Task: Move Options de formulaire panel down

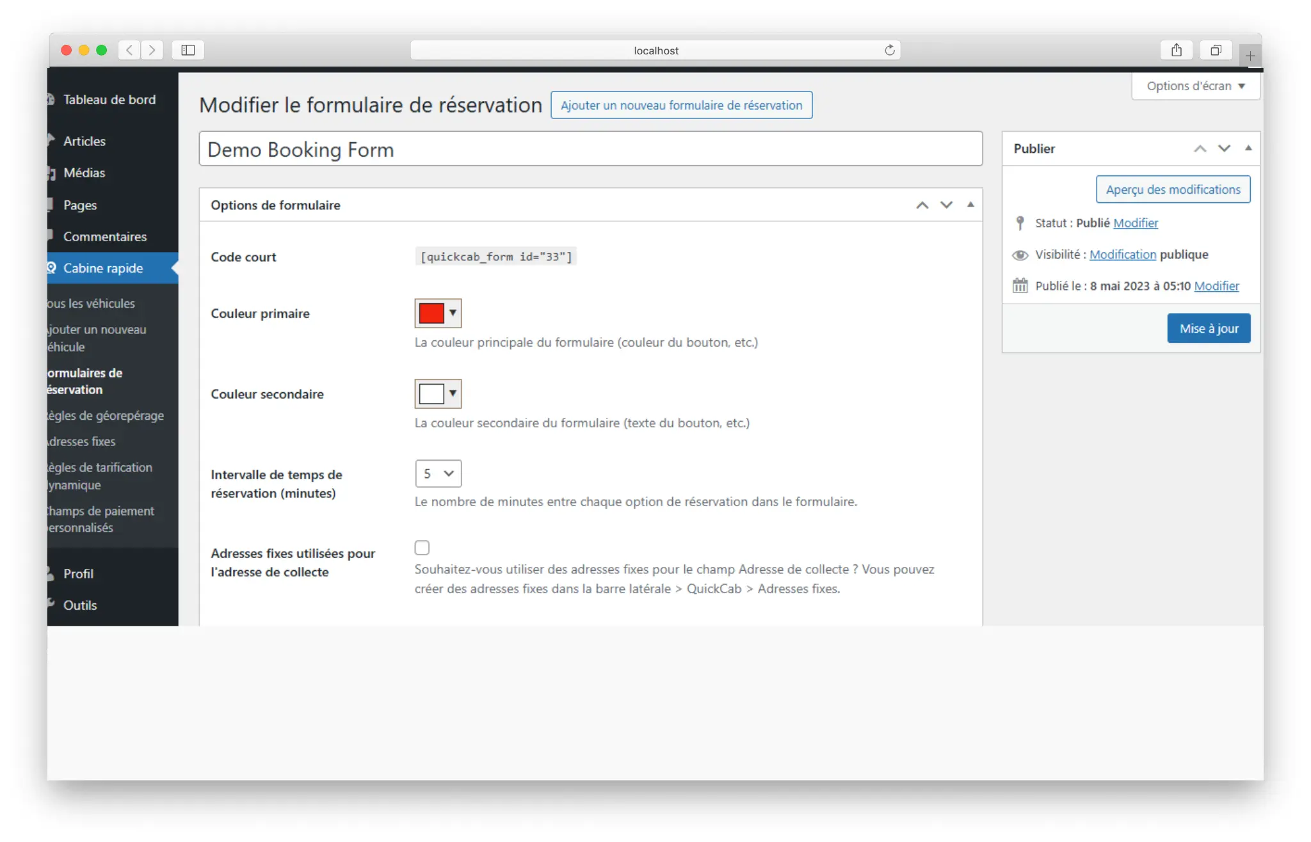Action: tap(946, 205)
